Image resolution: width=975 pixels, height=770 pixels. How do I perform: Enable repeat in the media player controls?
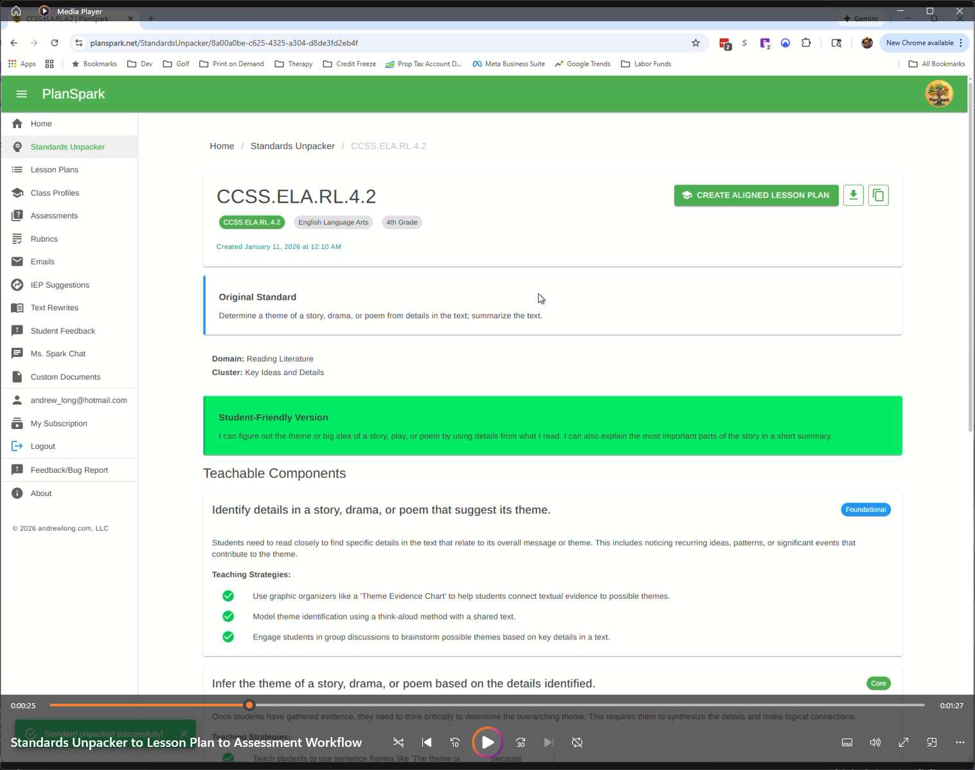[577, 742]
